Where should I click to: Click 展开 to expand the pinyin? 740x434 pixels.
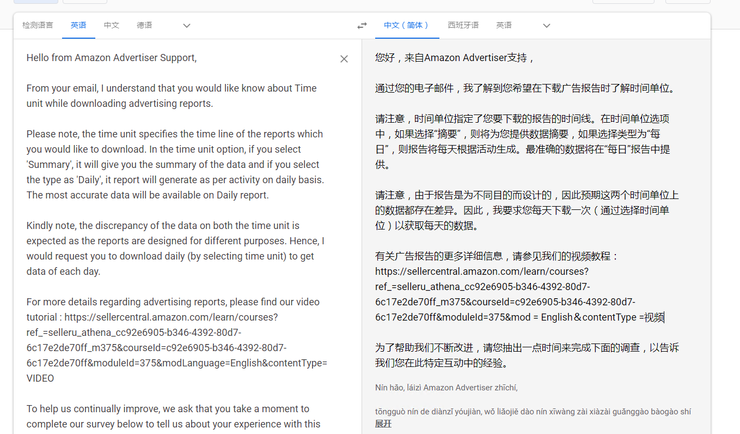(x=383, y=424)
